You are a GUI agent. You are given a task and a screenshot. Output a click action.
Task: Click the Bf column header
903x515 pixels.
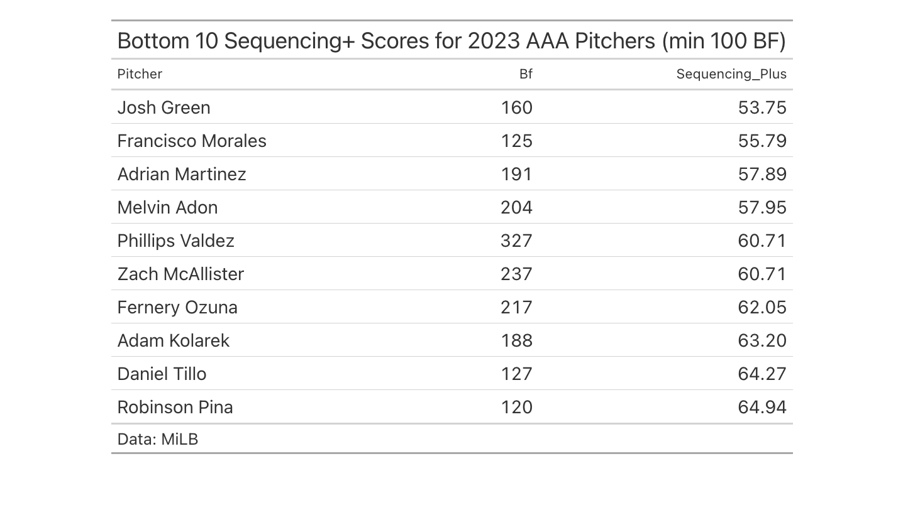tap(526, 74)
